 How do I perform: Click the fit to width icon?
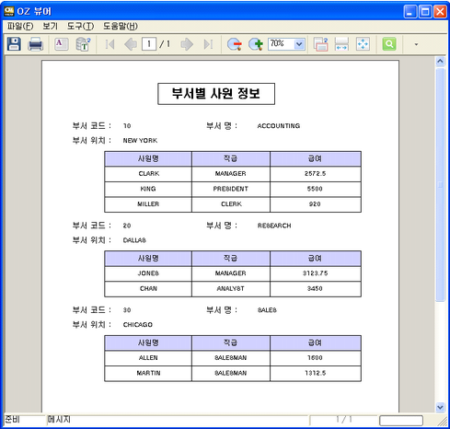tap(341, 44)
